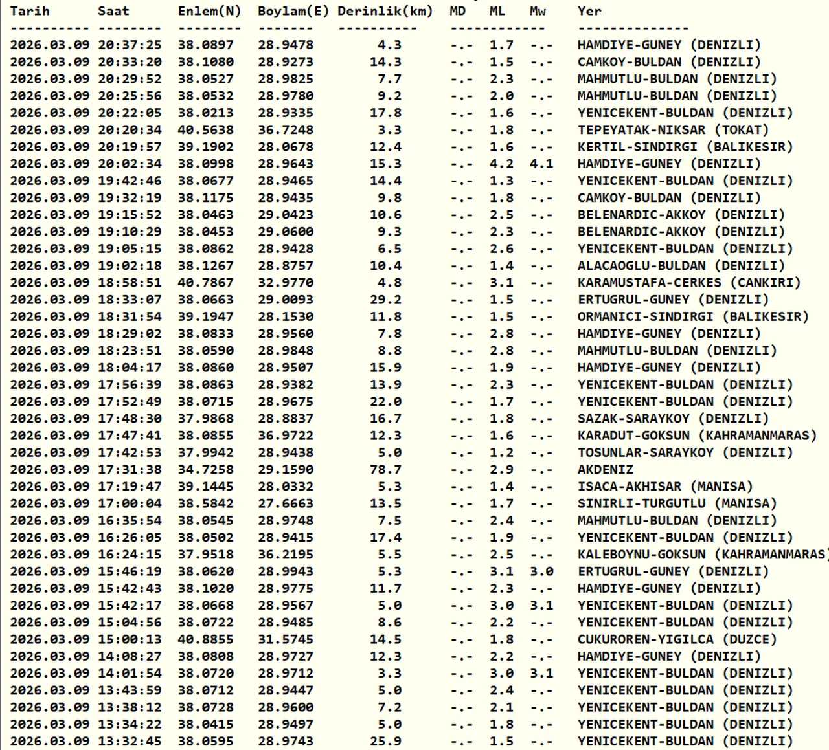Select the ALACAOGLU-BULDAN (DENIZLI) location
The width and height of the screenshot is (829, 750).
[x=681, y=266]
